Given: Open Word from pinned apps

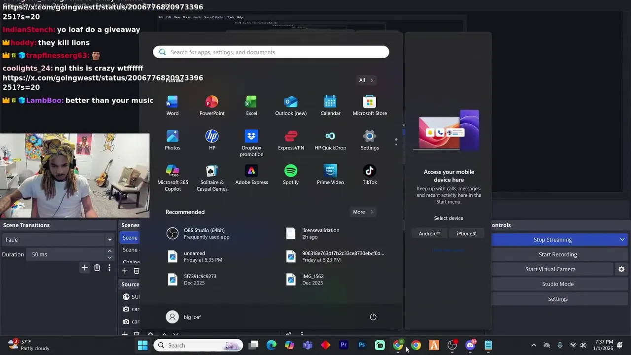Looking at the screenshot, I should 172,106.
